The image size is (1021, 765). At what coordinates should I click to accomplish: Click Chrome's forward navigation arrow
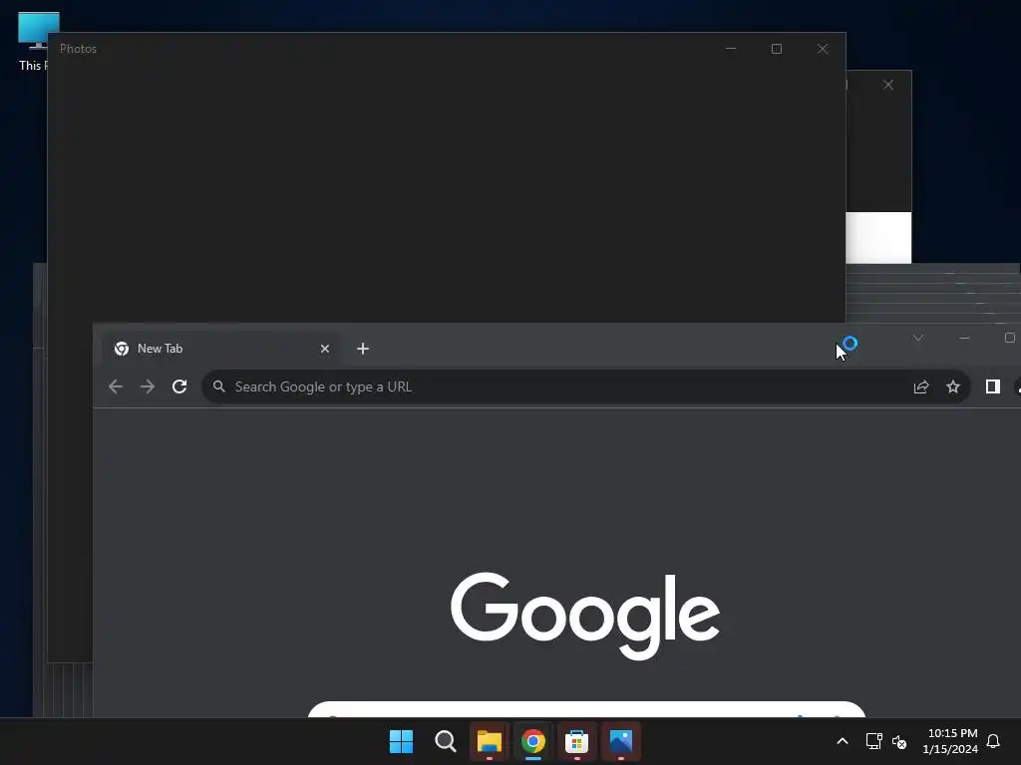148,386
